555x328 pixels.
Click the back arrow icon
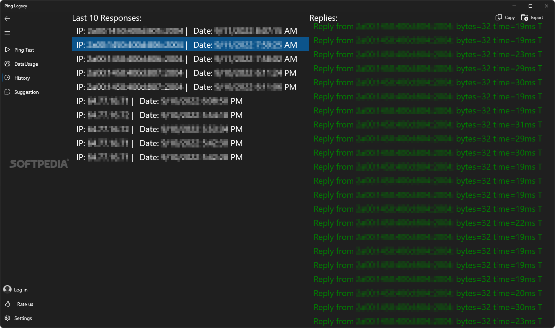point(7,19)
